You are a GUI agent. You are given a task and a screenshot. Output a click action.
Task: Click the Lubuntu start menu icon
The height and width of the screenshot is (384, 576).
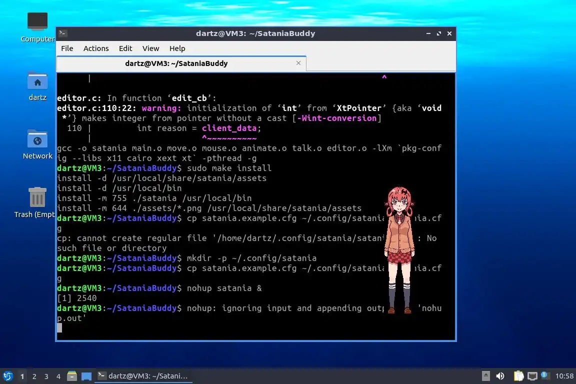[x=7, y=376]
